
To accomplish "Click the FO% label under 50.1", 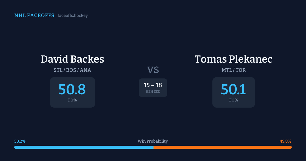I will point(234,100).
